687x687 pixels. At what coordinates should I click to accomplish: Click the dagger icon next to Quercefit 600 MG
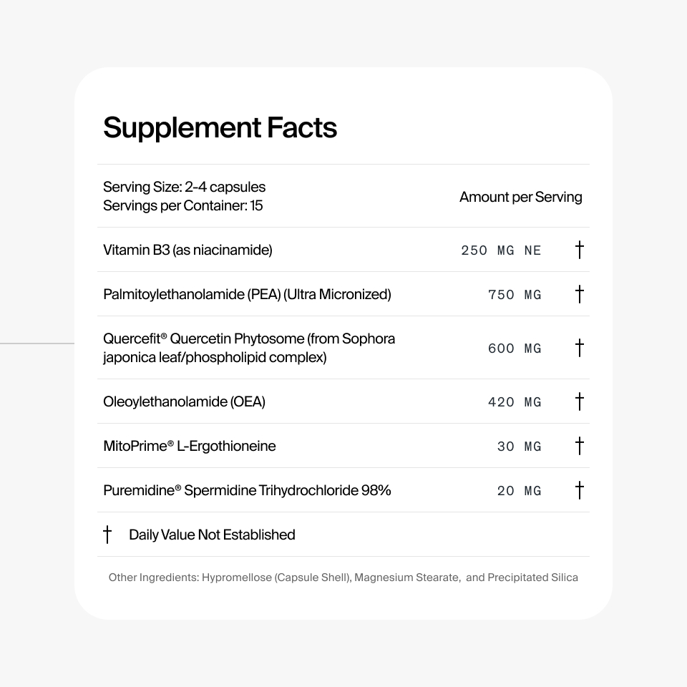click(x=579, y=348)
